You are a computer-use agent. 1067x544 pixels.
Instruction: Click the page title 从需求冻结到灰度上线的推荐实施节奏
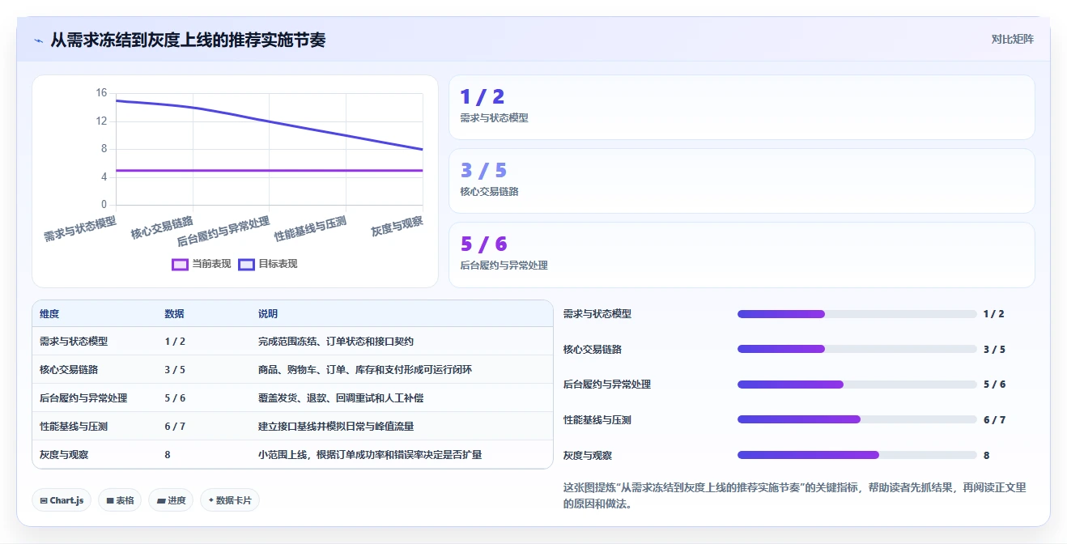click(188, 40)
